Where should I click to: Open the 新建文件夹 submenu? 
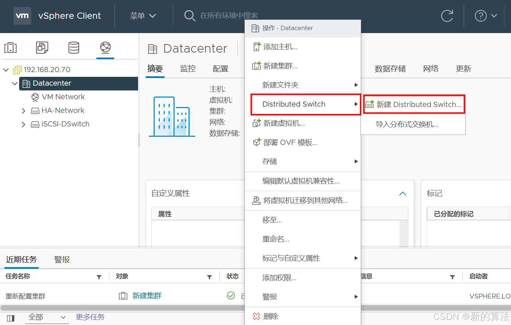303,85
